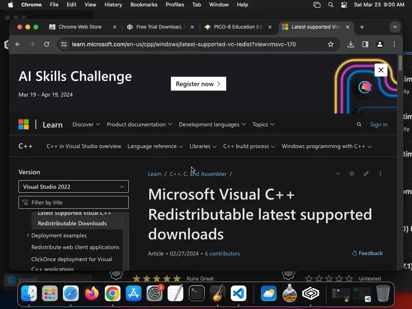Expand Libraries dropdown
The width and height of the screenshot is (412, 309).
(x=203, y=146)
